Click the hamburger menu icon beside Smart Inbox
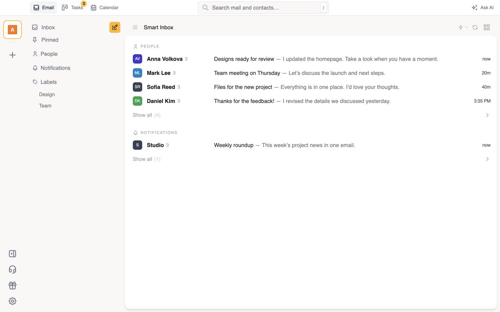 (x=135, y=27)
